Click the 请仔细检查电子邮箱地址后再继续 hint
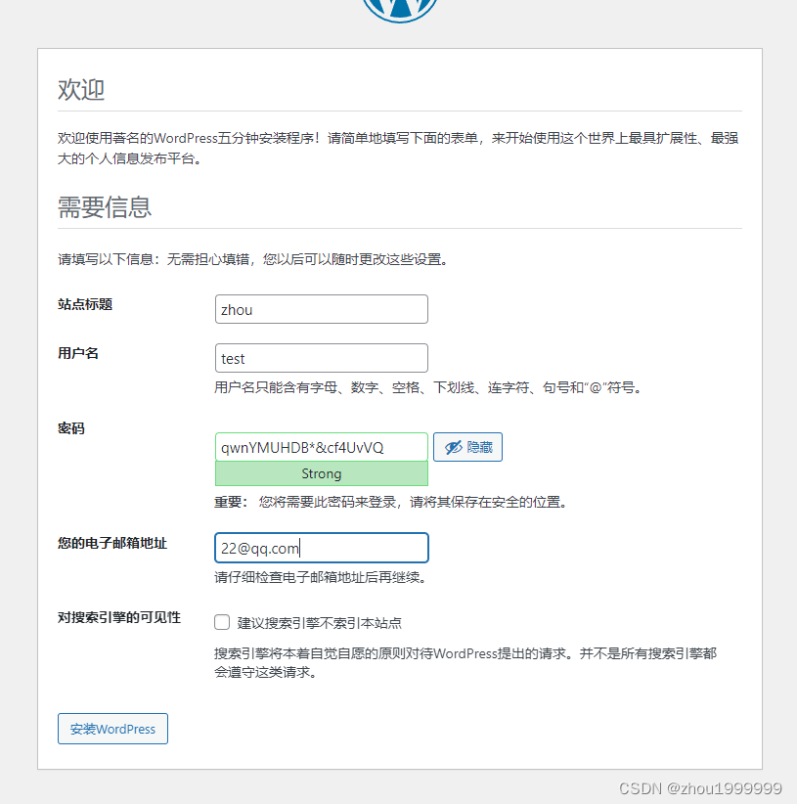 [321, 577]
